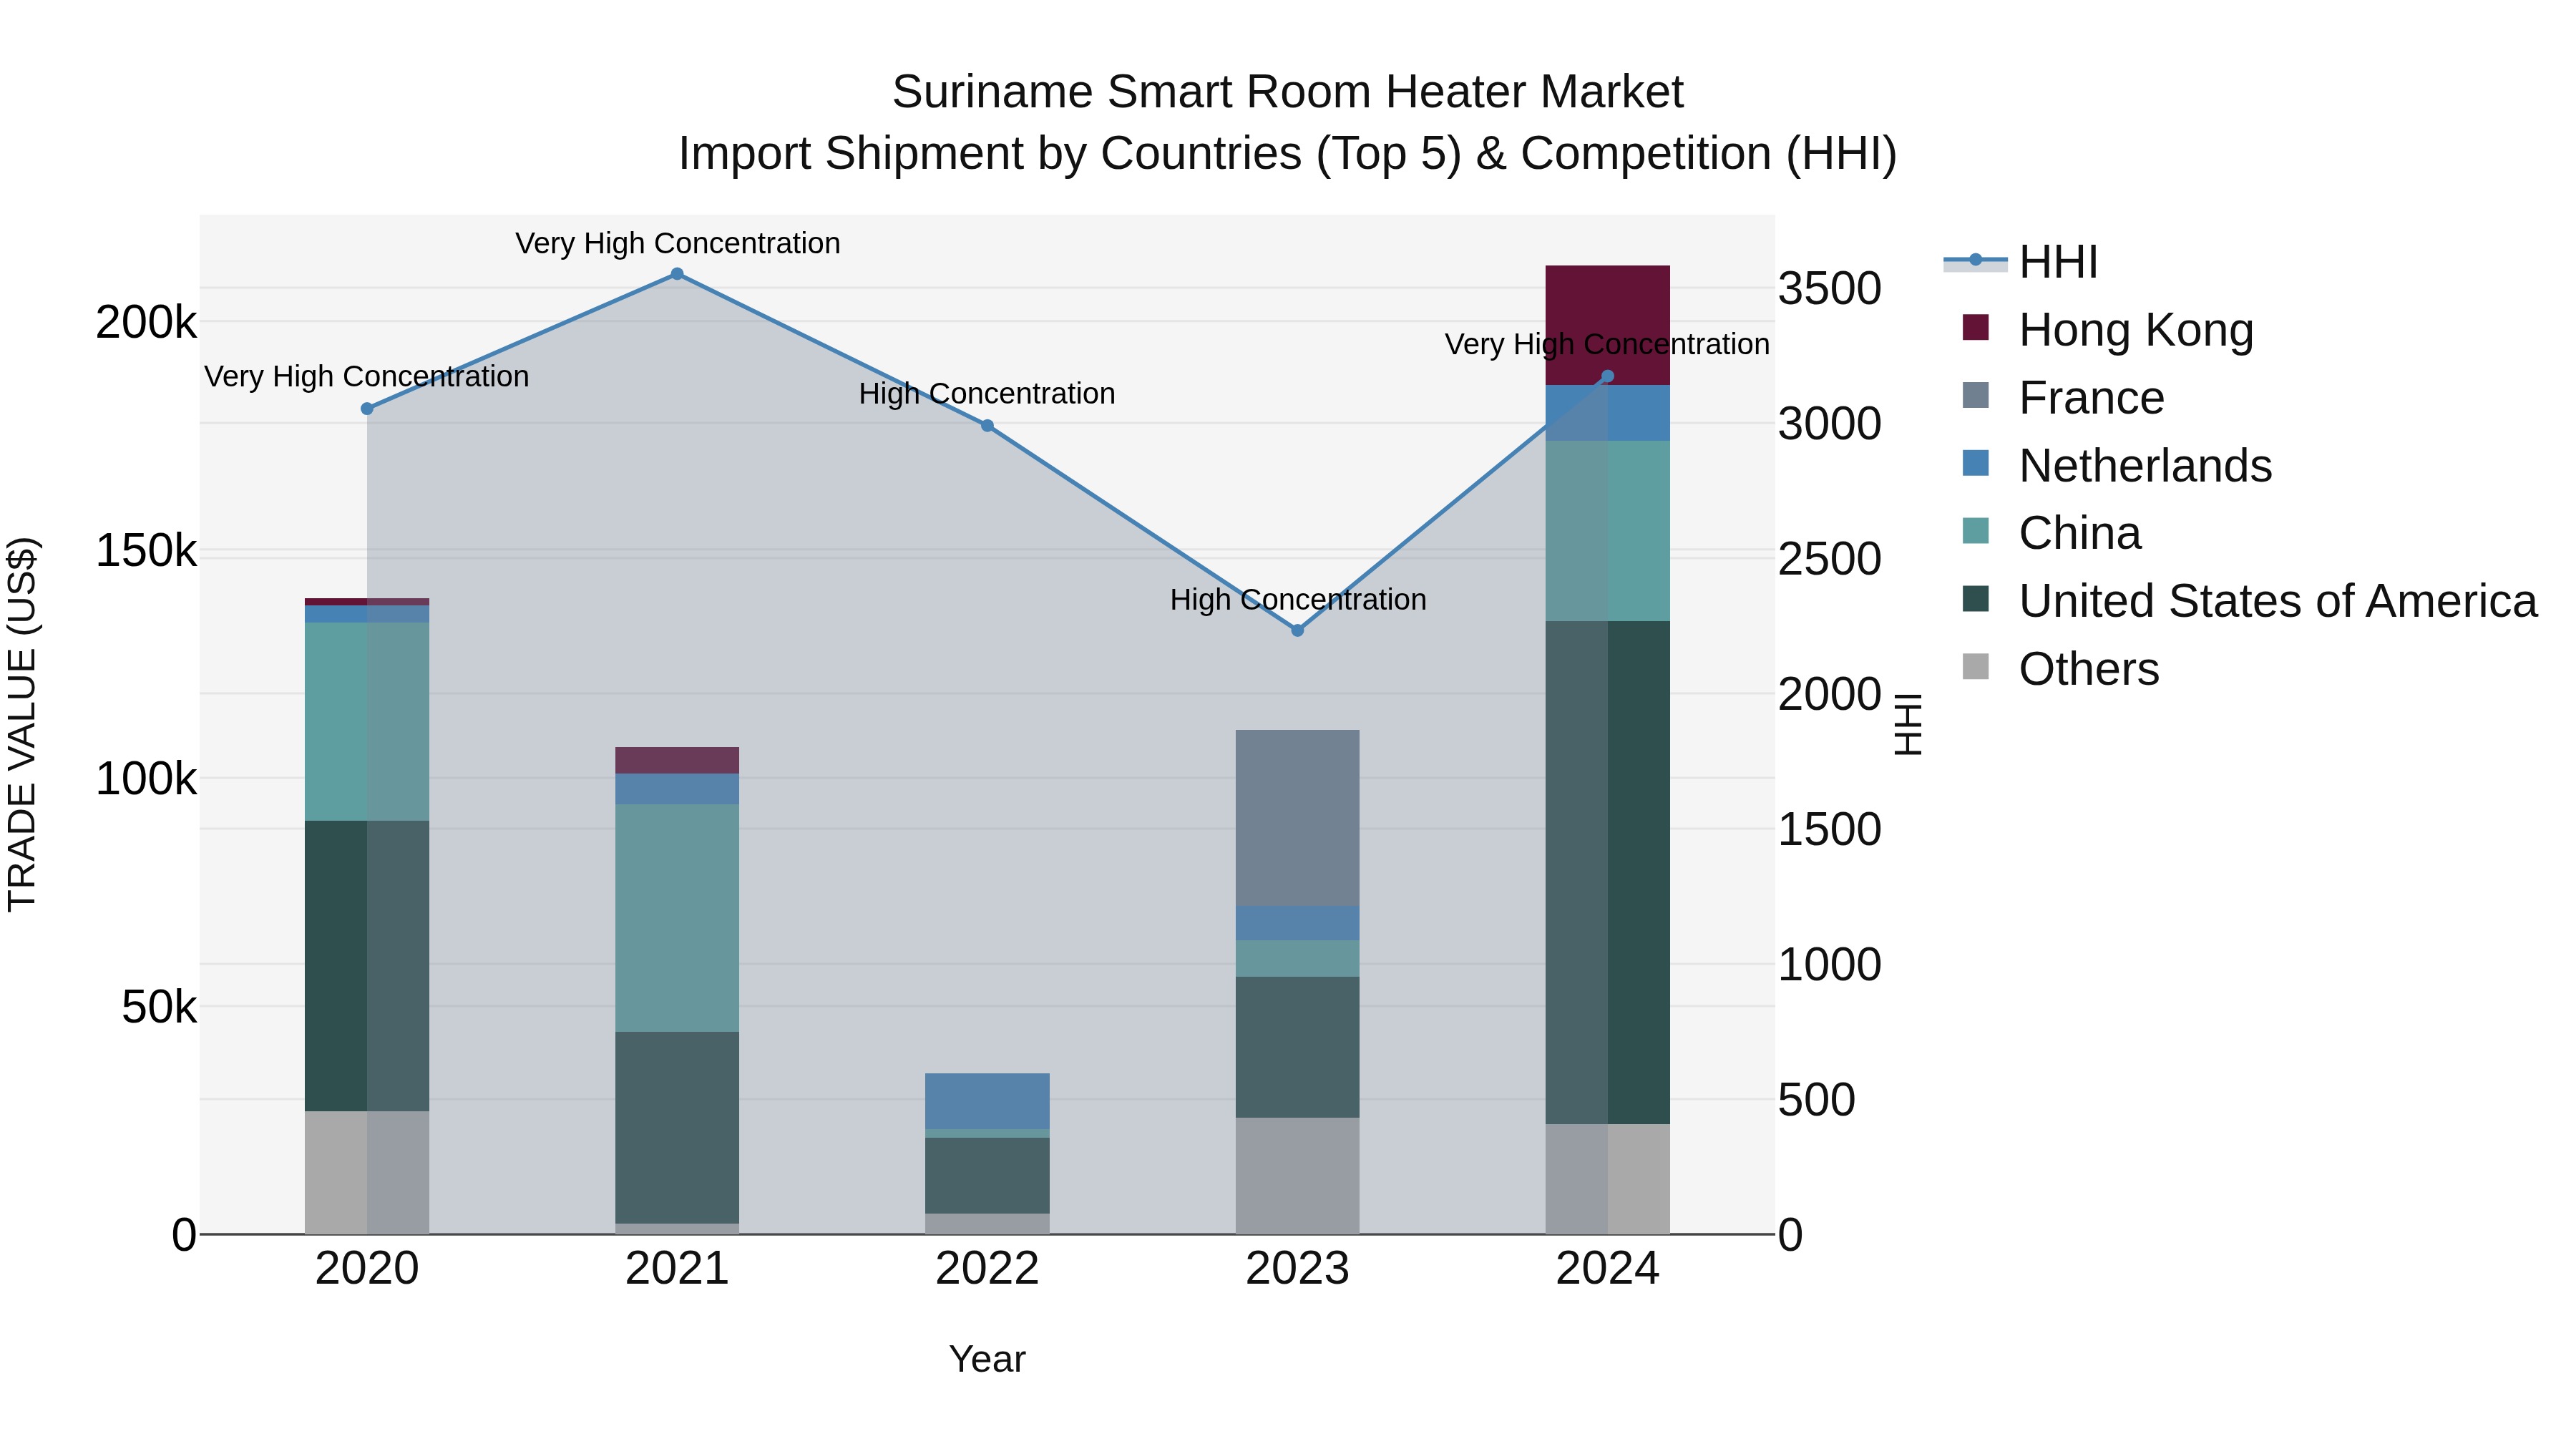
Task: Click the High Concentration label above 2022
Action: click(x=987, y=394)
